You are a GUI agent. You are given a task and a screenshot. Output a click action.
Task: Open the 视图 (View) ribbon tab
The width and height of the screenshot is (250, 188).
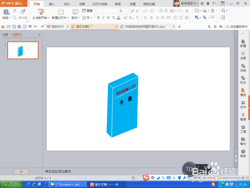(x=133, y=4)
